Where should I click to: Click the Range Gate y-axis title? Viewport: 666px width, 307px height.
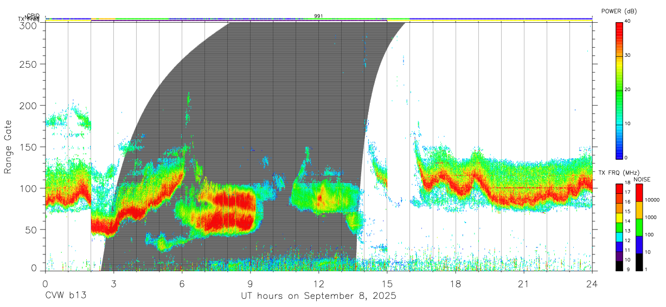point(8,147)
